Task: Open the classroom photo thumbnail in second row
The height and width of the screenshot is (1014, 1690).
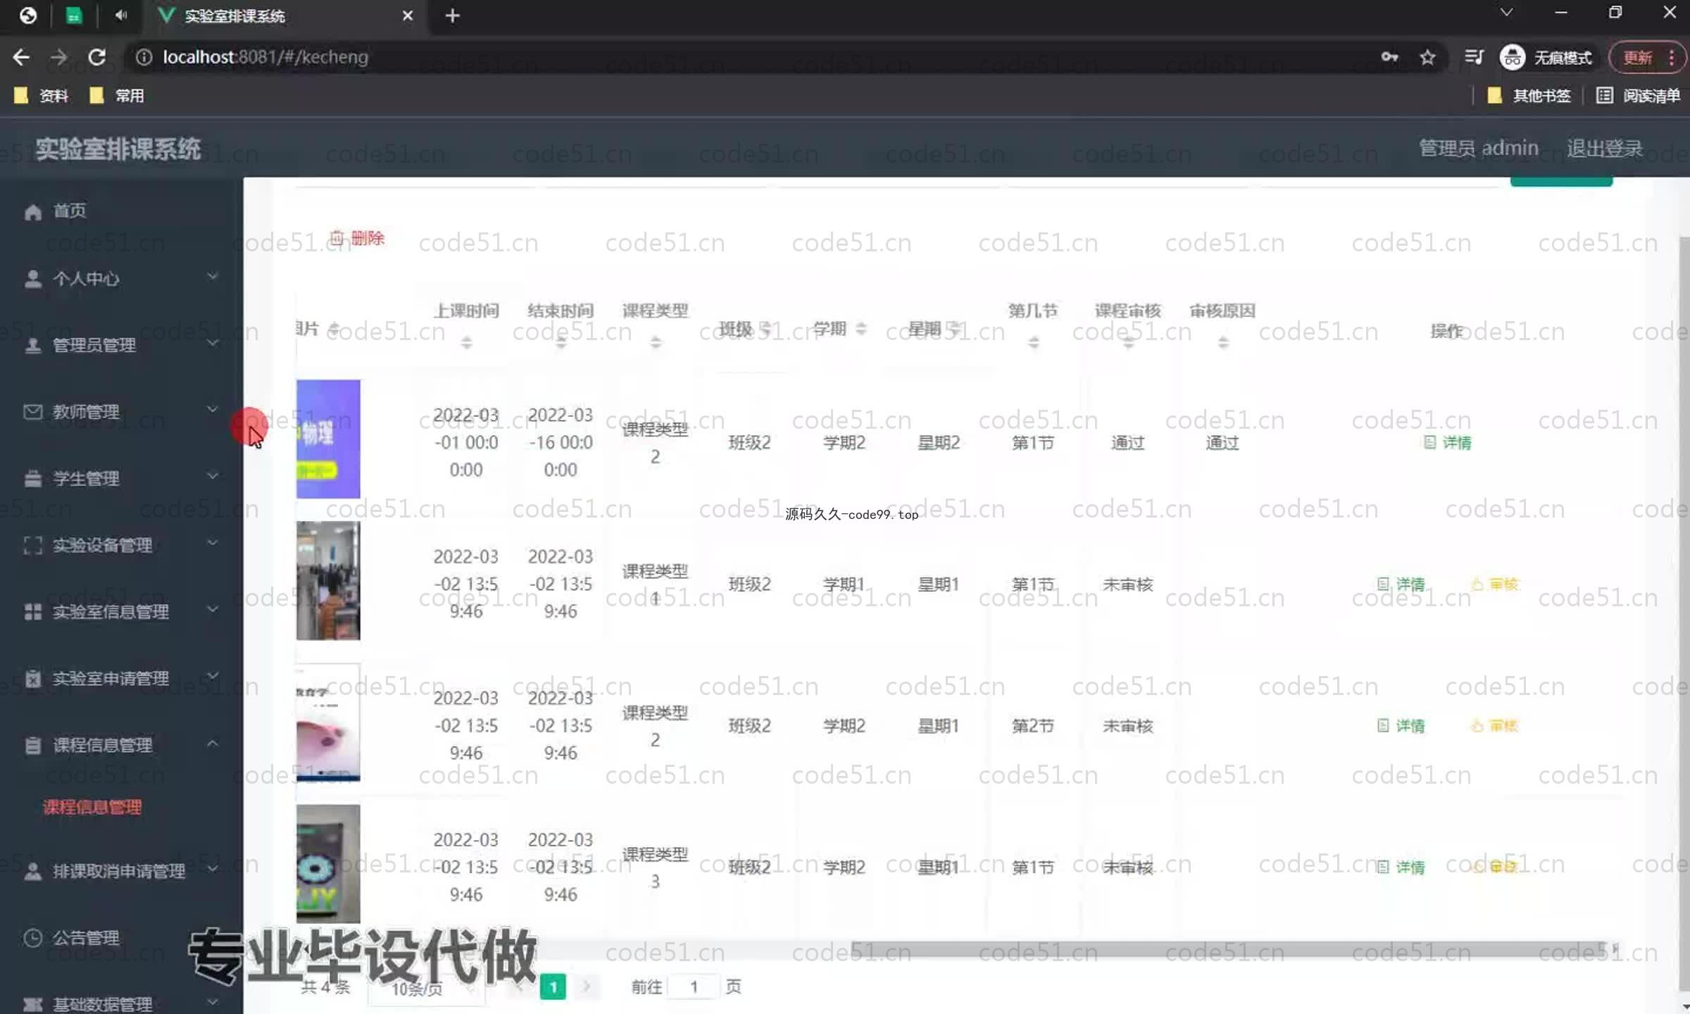Action: pyautogui.click(x=328, y=580)
